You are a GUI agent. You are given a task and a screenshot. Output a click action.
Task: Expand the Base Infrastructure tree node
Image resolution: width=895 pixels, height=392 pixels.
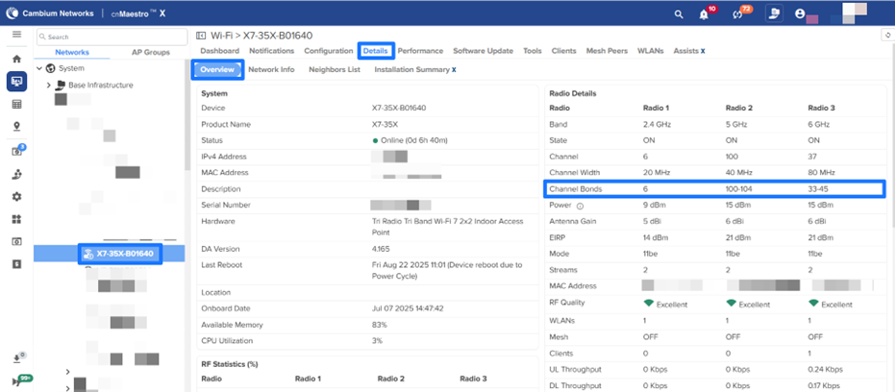coord(49,86)
